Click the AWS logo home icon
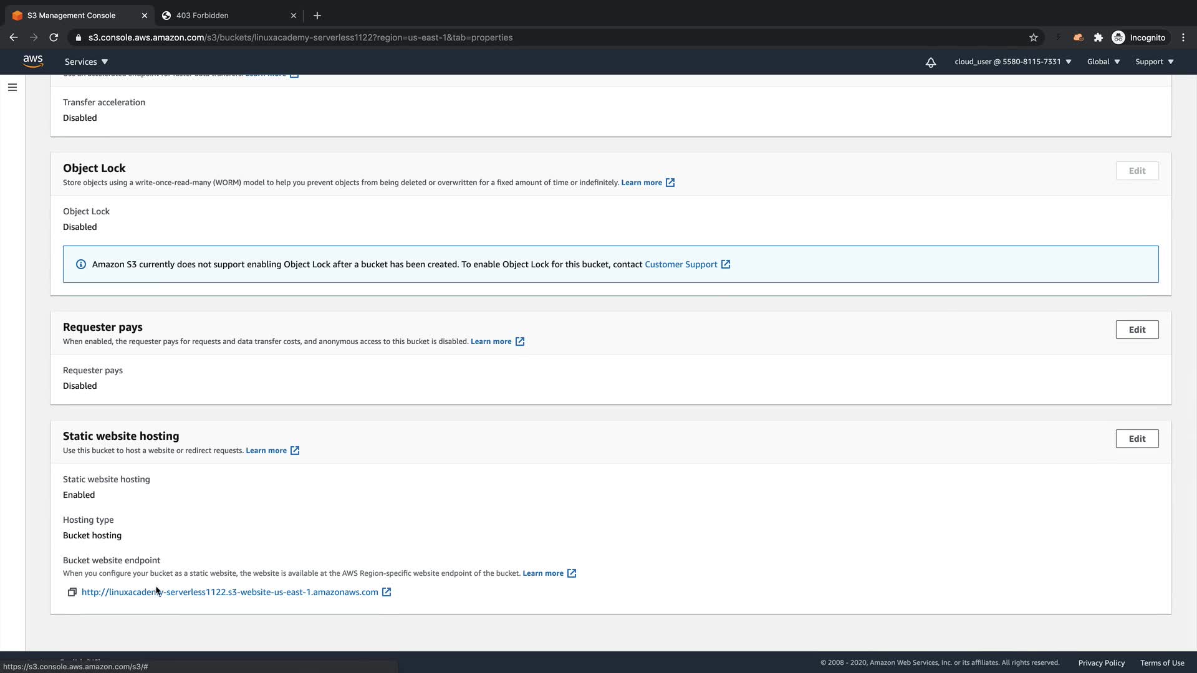This screenshot has width=1197, height=673. (33, 61)
